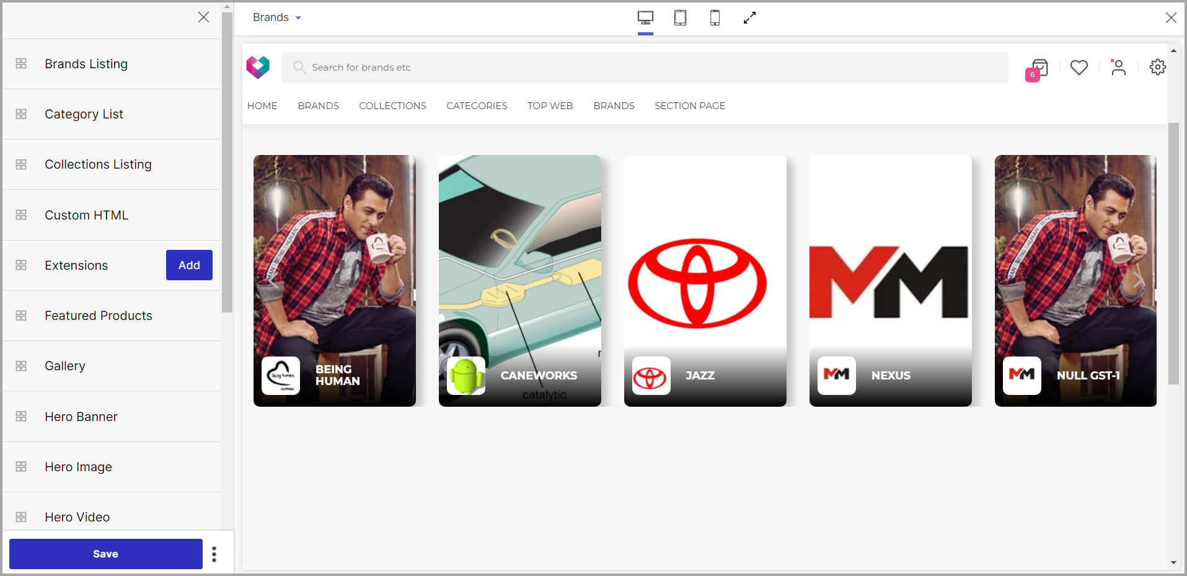The width and height of the screenshot is (1187, 576).
Task: Open the user profile icon
Action: tap(1118, 67)
